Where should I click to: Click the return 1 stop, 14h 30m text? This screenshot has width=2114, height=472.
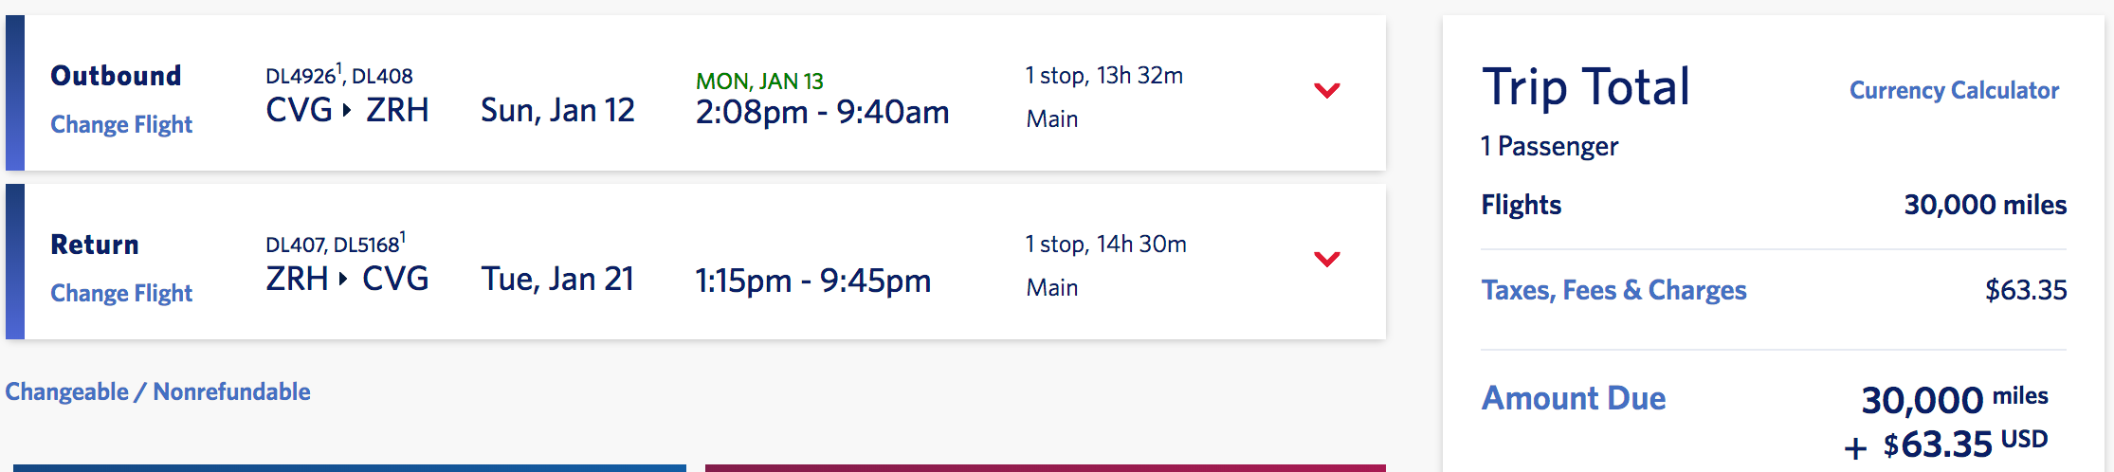coord(1105,245)
